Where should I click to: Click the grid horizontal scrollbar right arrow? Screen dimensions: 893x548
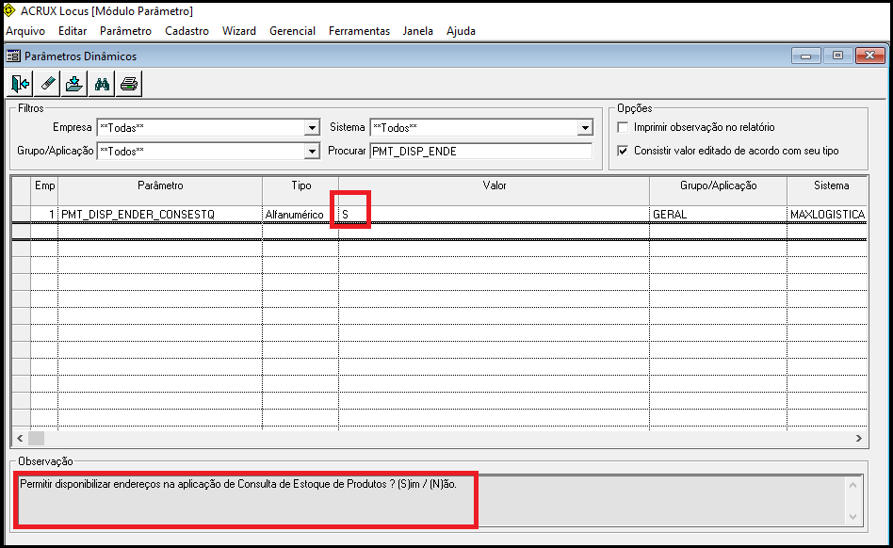pyautogui.click(x=859, y=438)
